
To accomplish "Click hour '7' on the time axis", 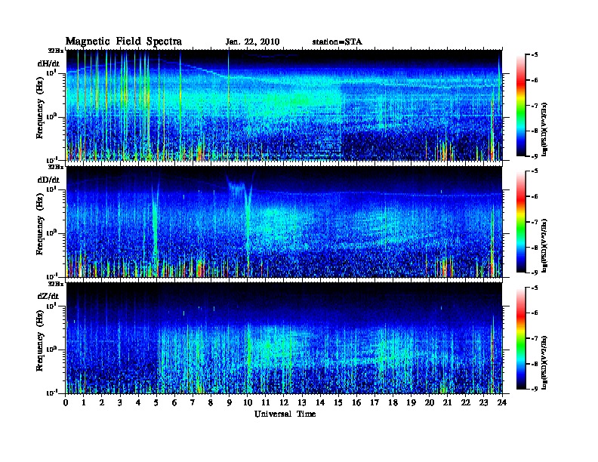I will (193, 402).
